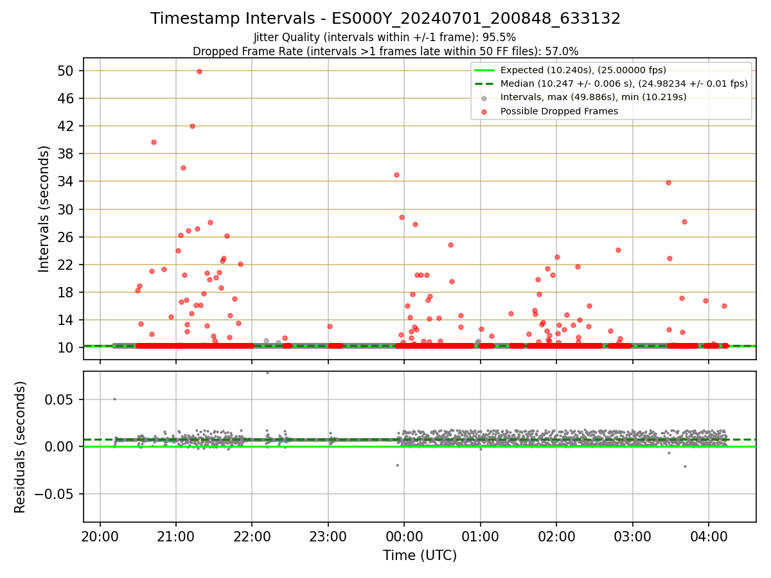Click the red point near 34 seconds around 03:30
Image resolution: width=771 pixels, height=578 pixels.
pos(668,182)
